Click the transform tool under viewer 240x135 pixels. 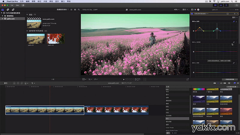pos(84,79)
